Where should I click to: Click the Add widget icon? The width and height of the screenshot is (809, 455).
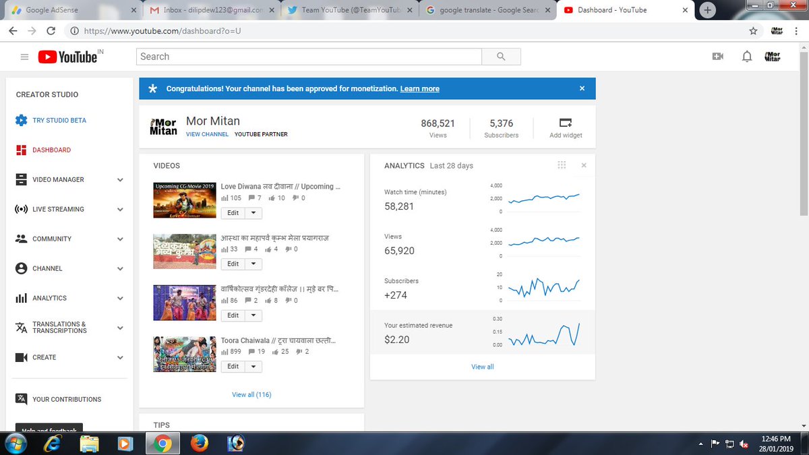[x=566, y=123]
